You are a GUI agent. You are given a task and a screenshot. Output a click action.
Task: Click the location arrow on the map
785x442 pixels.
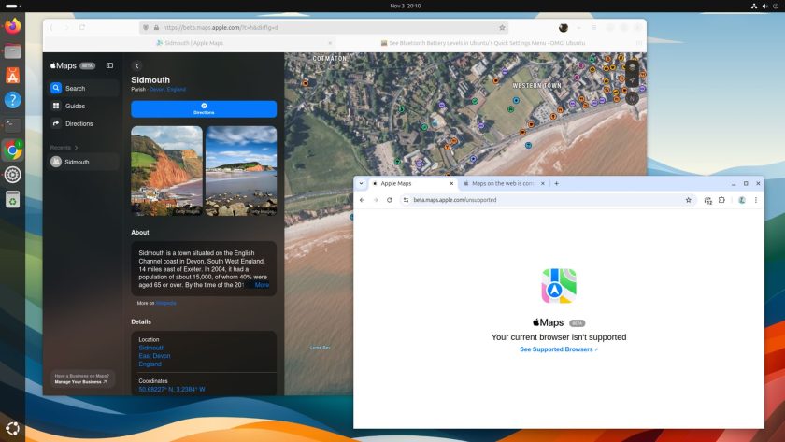pos(633,80)
